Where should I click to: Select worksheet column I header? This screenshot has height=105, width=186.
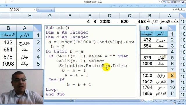pos(10,15)
